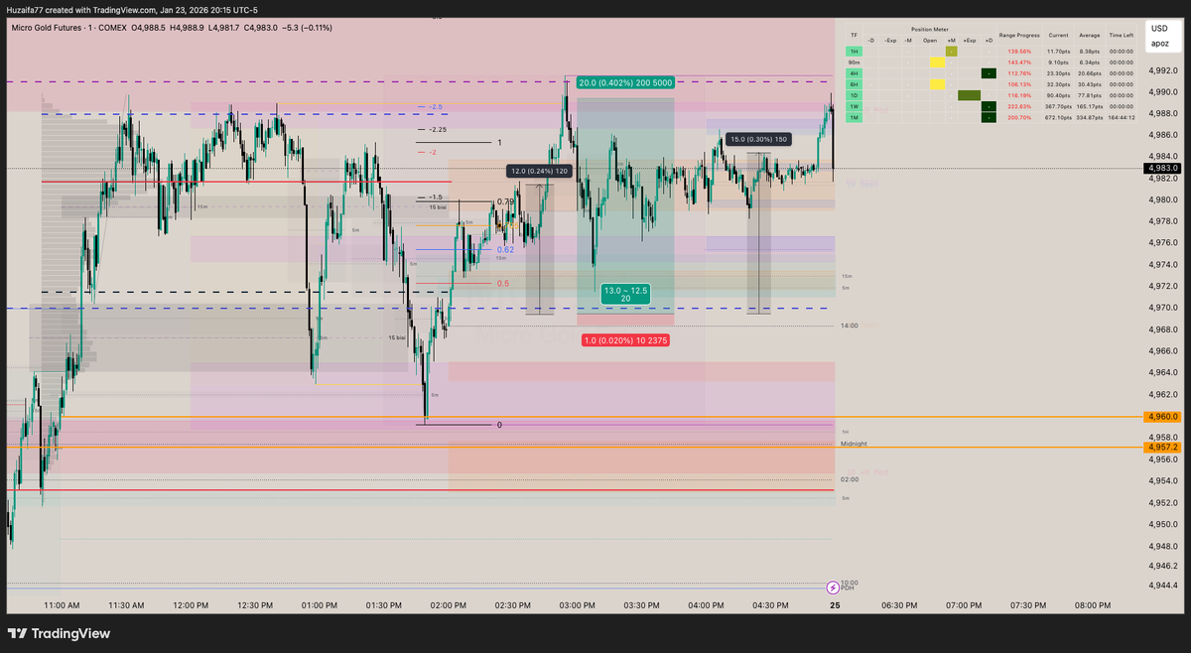Click the green 13.0 ~ 12.5 position label
Image resolution: width=1191 pixels, height=653 pixels.
pos(625,294)
